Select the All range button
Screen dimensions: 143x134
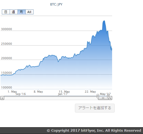(29, 12)
